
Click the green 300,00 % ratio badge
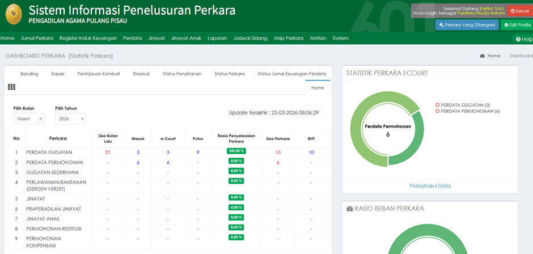[236, 151]
